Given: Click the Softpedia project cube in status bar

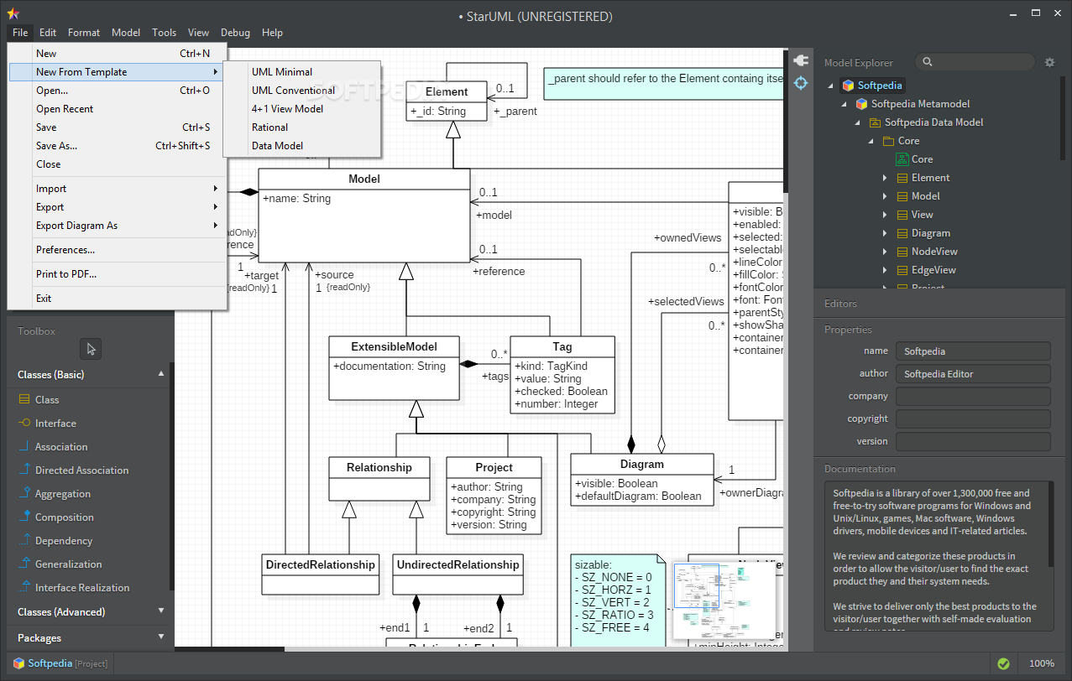Looking at the screenshot, I should (18, 663).
